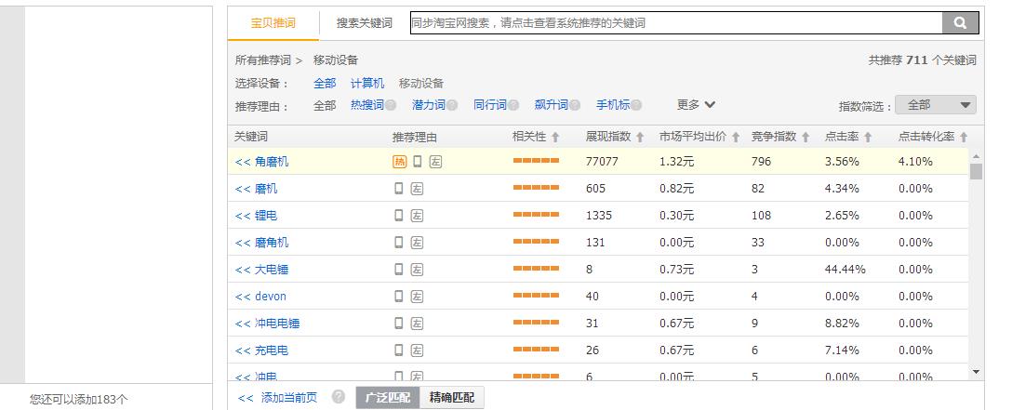Screen dimensions: 1012x410
Task: Click the help icon beside 热搜词
Action: (x=391, y=105)
